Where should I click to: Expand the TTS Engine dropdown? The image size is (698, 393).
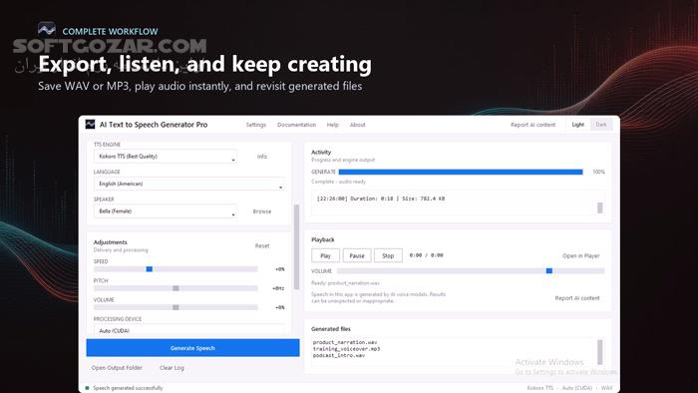(x=166, y=157)
